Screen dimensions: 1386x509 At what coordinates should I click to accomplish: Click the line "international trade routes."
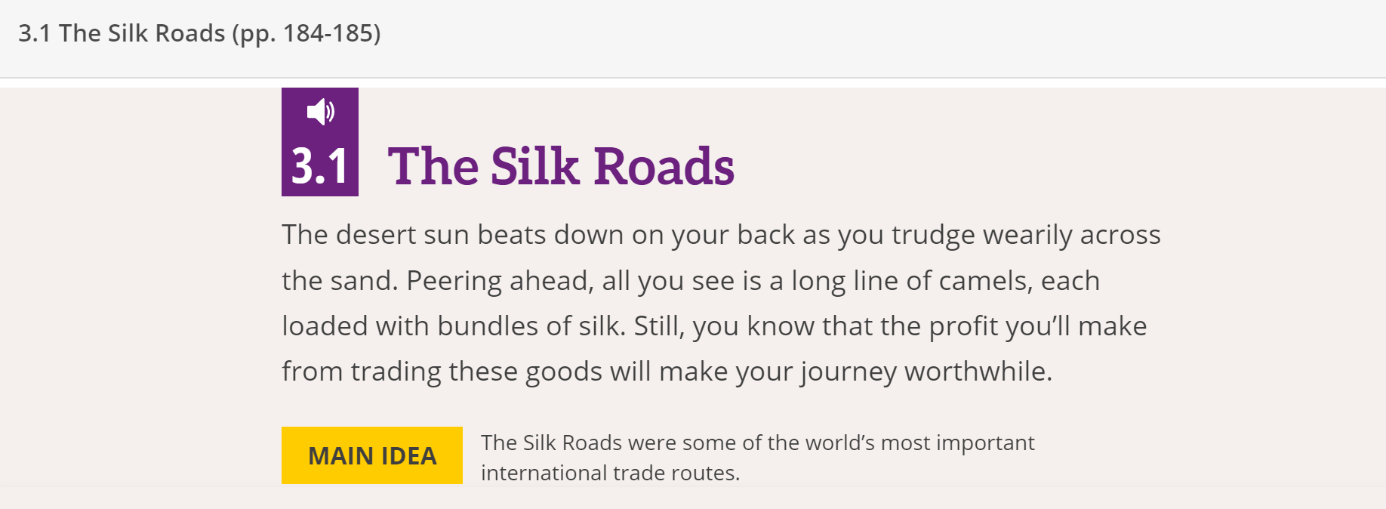[610, 473]
